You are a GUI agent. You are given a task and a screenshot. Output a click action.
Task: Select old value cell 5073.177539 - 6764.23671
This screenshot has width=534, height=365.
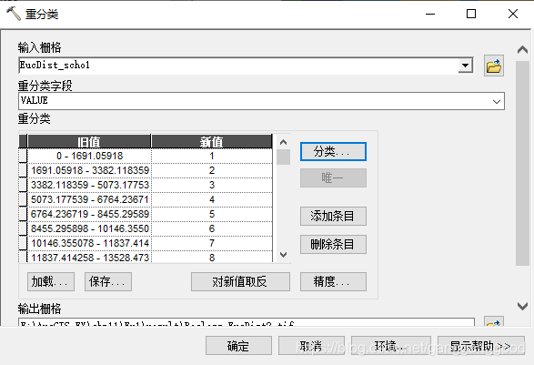coord(89,199)
